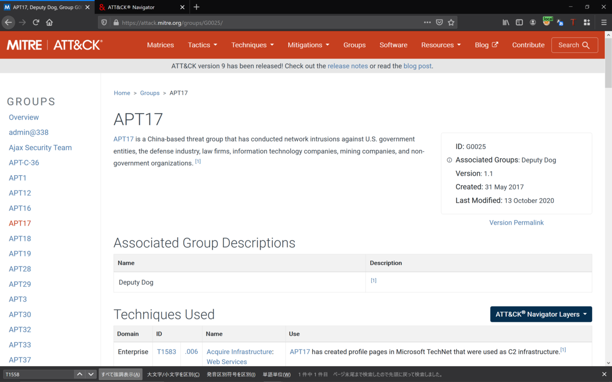Bookmark this page with star icon

click(451, 22)
